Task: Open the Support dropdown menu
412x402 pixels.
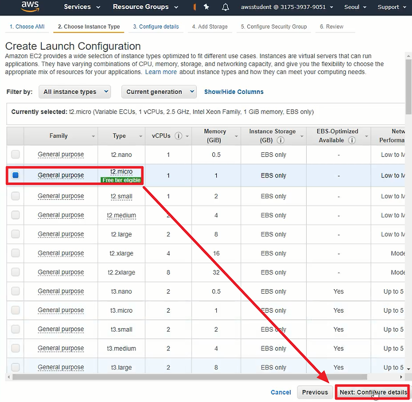Action: click(391, 7)
